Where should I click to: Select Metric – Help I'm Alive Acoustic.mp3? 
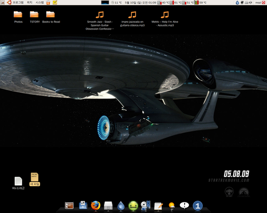coord(165,19)
